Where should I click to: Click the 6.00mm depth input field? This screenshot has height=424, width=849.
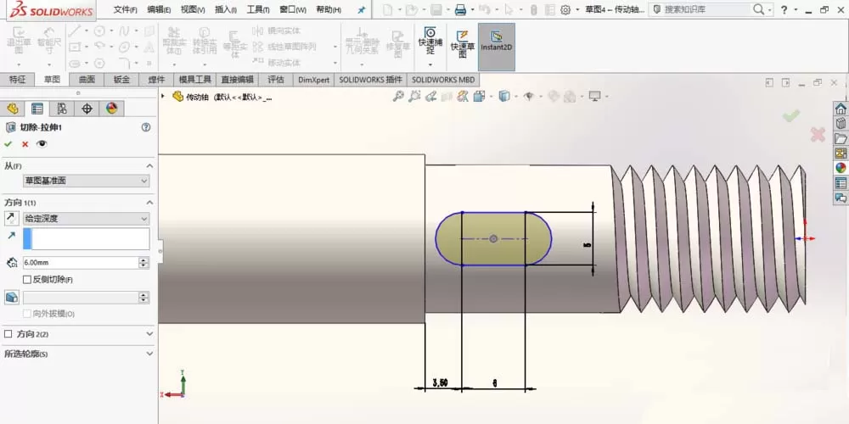click(81, 263)
